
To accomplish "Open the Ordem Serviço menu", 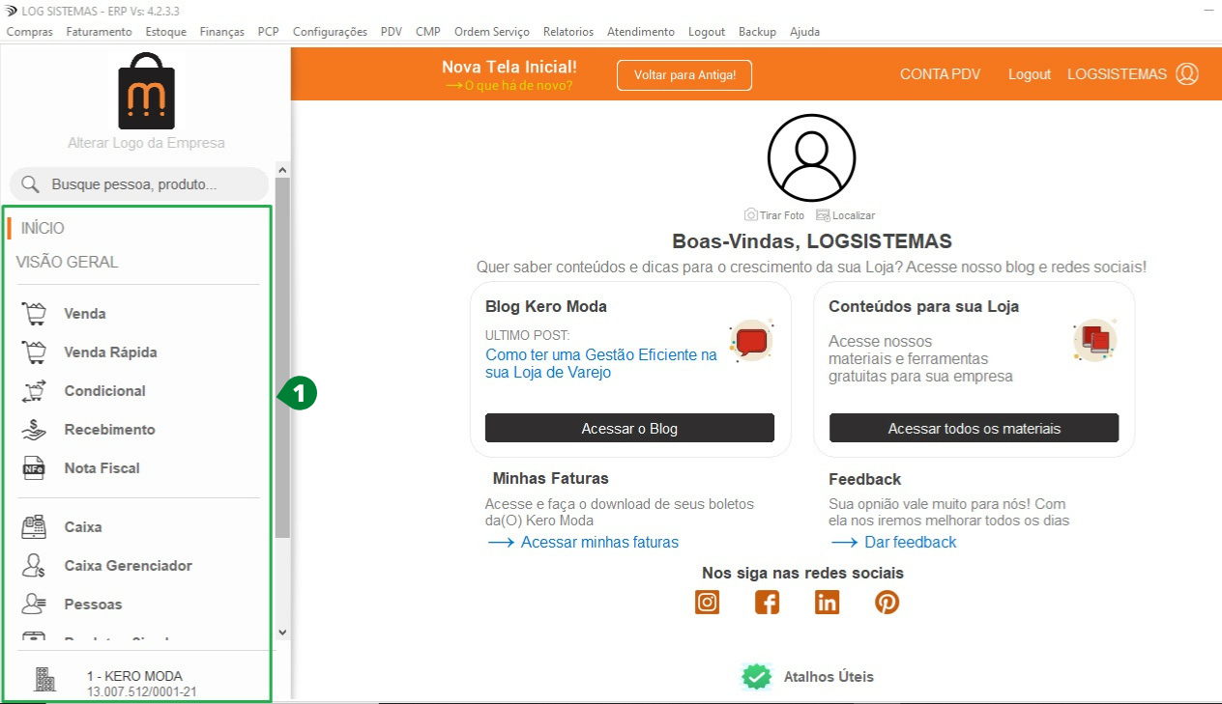I will click(x=492, y=32).
